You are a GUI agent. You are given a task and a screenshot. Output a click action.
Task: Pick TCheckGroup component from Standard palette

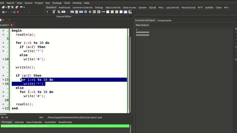click(x=117, y=12)
